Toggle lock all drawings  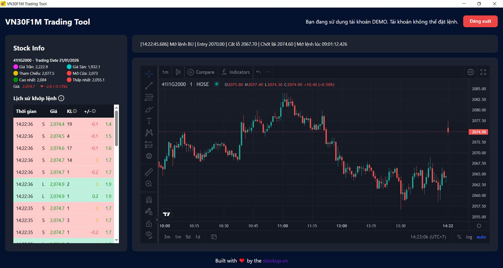149,223
